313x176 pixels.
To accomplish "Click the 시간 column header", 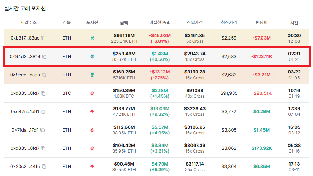I will pyautogui.click(x=294, y=23).
